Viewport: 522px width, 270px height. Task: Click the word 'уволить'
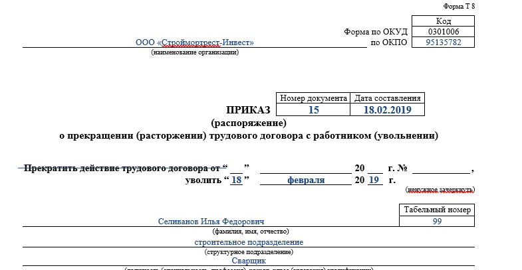pyautogui.click(x=203, y=180)
